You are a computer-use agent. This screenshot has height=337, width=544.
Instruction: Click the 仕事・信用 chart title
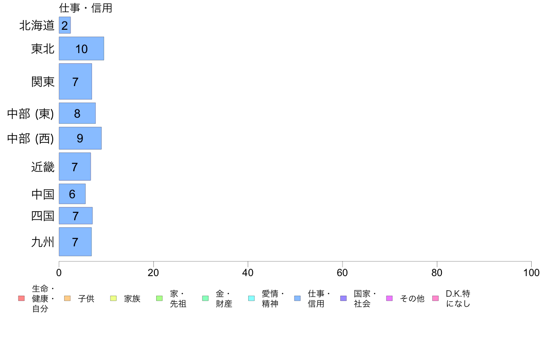tap(86, 8)
